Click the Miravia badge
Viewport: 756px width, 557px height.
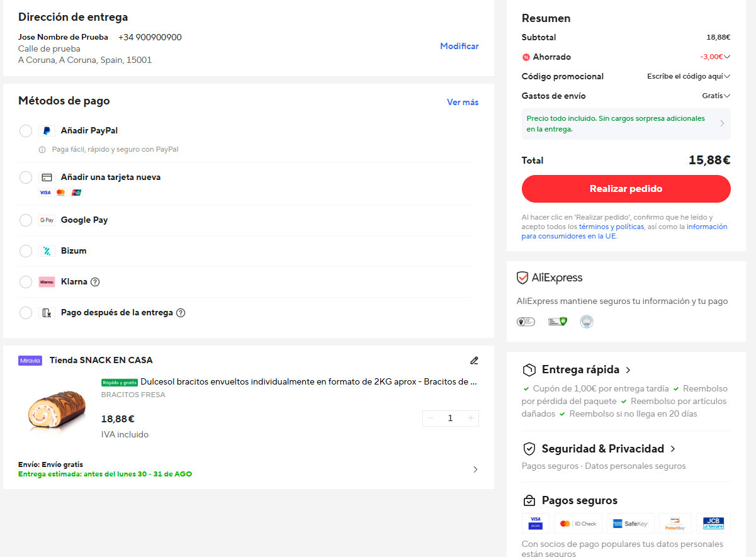click(x=30, y=361)
